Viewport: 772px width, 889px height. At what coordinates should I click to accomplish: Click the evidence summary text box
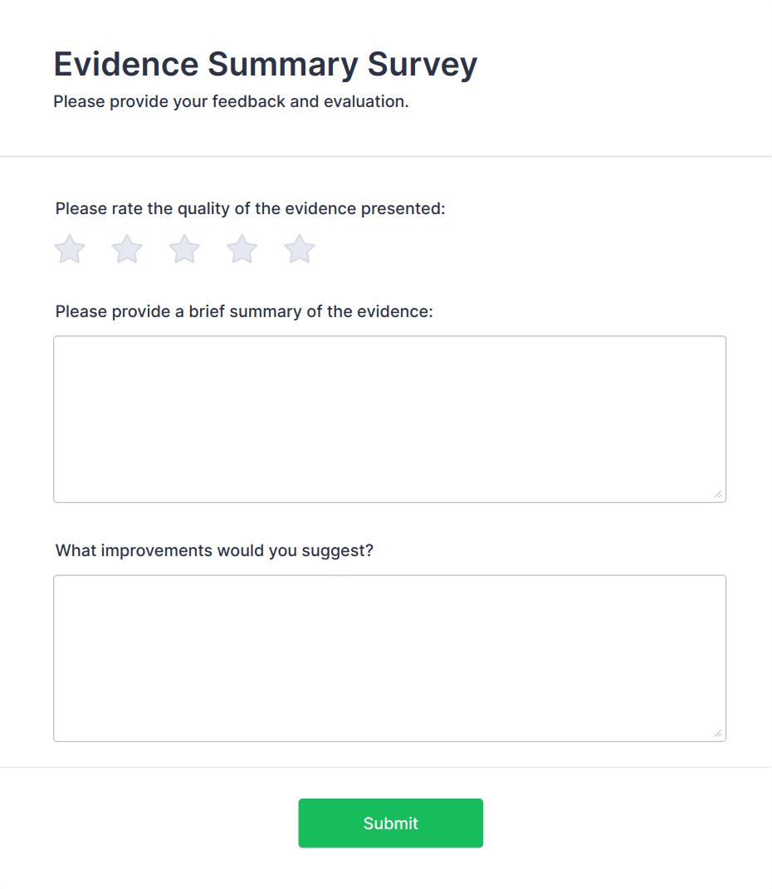389,418
